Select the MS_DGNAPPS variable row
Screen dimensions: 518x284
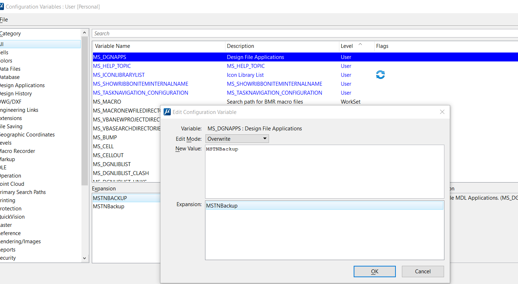click(x=305, y=57)
